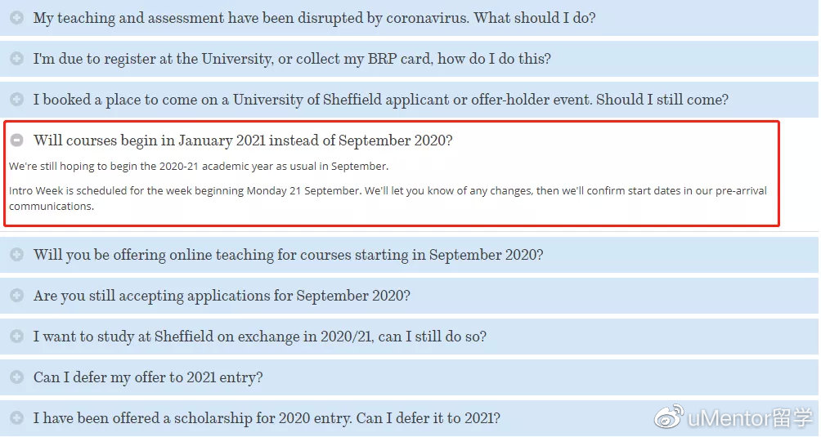Expand 'I booked a place to come' row
821x437 pixels.
point(409,100)
